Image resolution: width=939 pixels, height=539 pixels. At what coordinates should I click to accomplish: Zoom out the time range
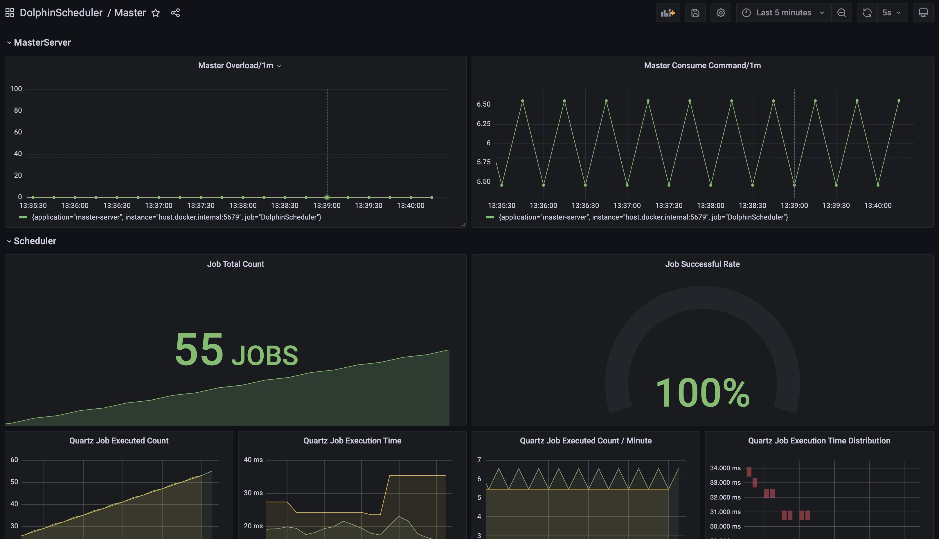click(x=841, y=13)
